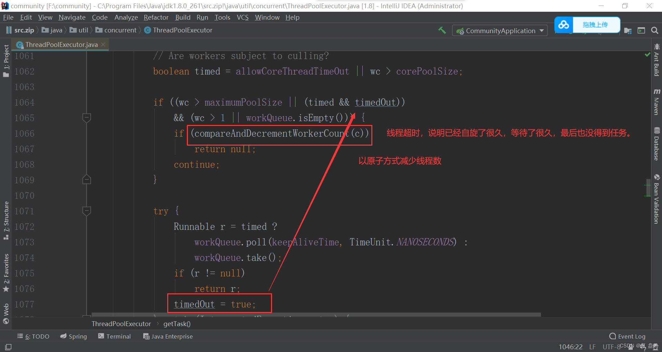This screenshot has width=662, height=352.
Task: Click the util folder breadcrumb
Action: coord(79,30)
